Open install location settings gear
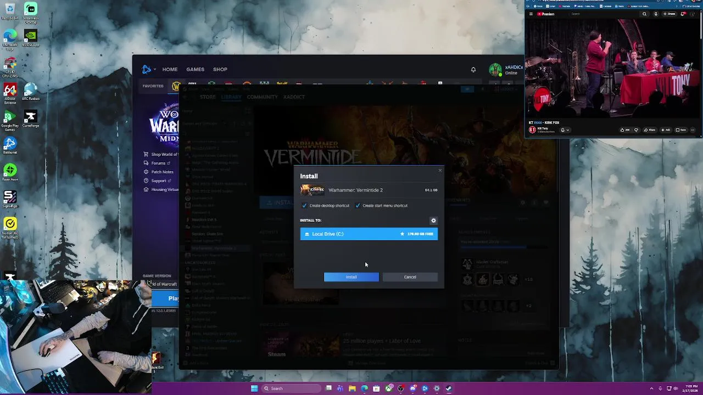 click(x=433, y=221)
